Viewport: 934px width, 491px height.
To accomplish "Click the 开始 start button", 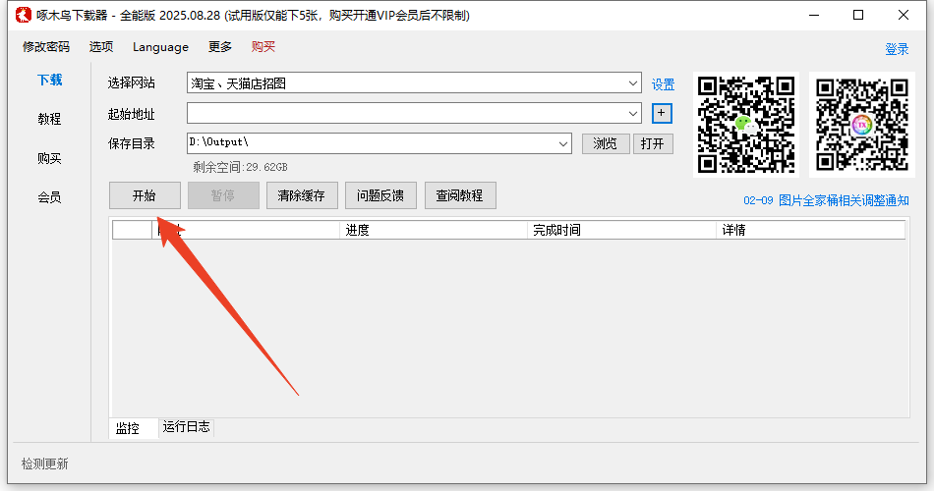I will [145, 195].
